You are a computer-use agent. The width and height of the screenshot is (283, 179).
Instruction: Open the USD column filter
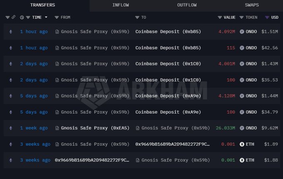(x=267, y=18)
